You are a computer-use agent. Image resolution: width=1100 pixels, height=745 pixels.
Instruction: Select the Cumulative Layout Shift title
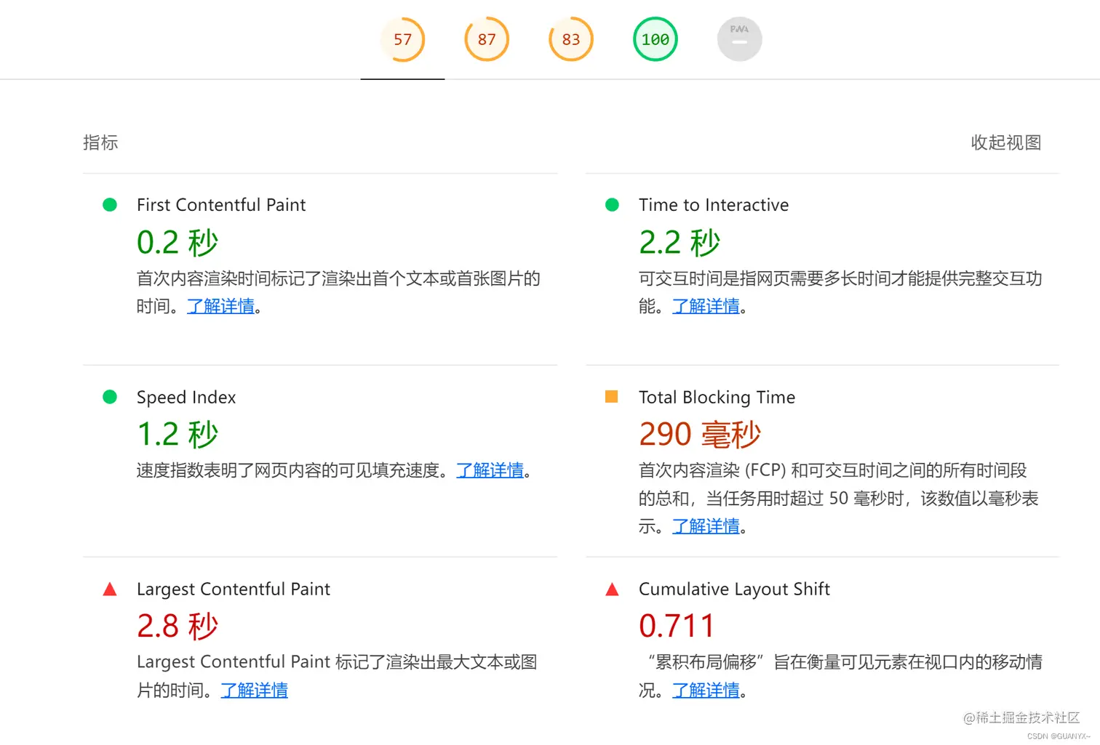point(734,589)
